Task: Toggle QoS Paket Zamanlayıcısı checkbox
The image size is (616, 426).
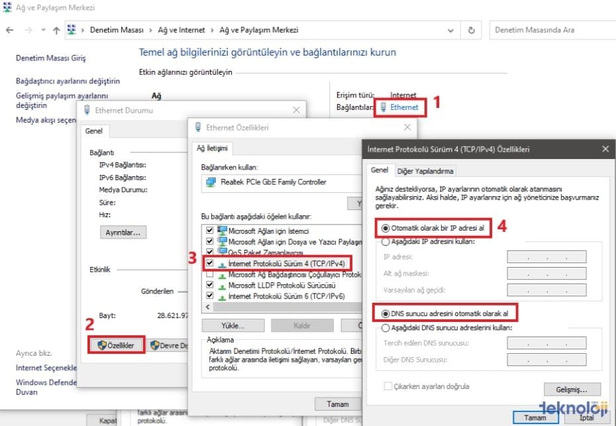Action: click(x=210, y=252)
